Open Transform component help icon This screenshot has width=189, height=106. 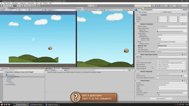tap(183, 15)
